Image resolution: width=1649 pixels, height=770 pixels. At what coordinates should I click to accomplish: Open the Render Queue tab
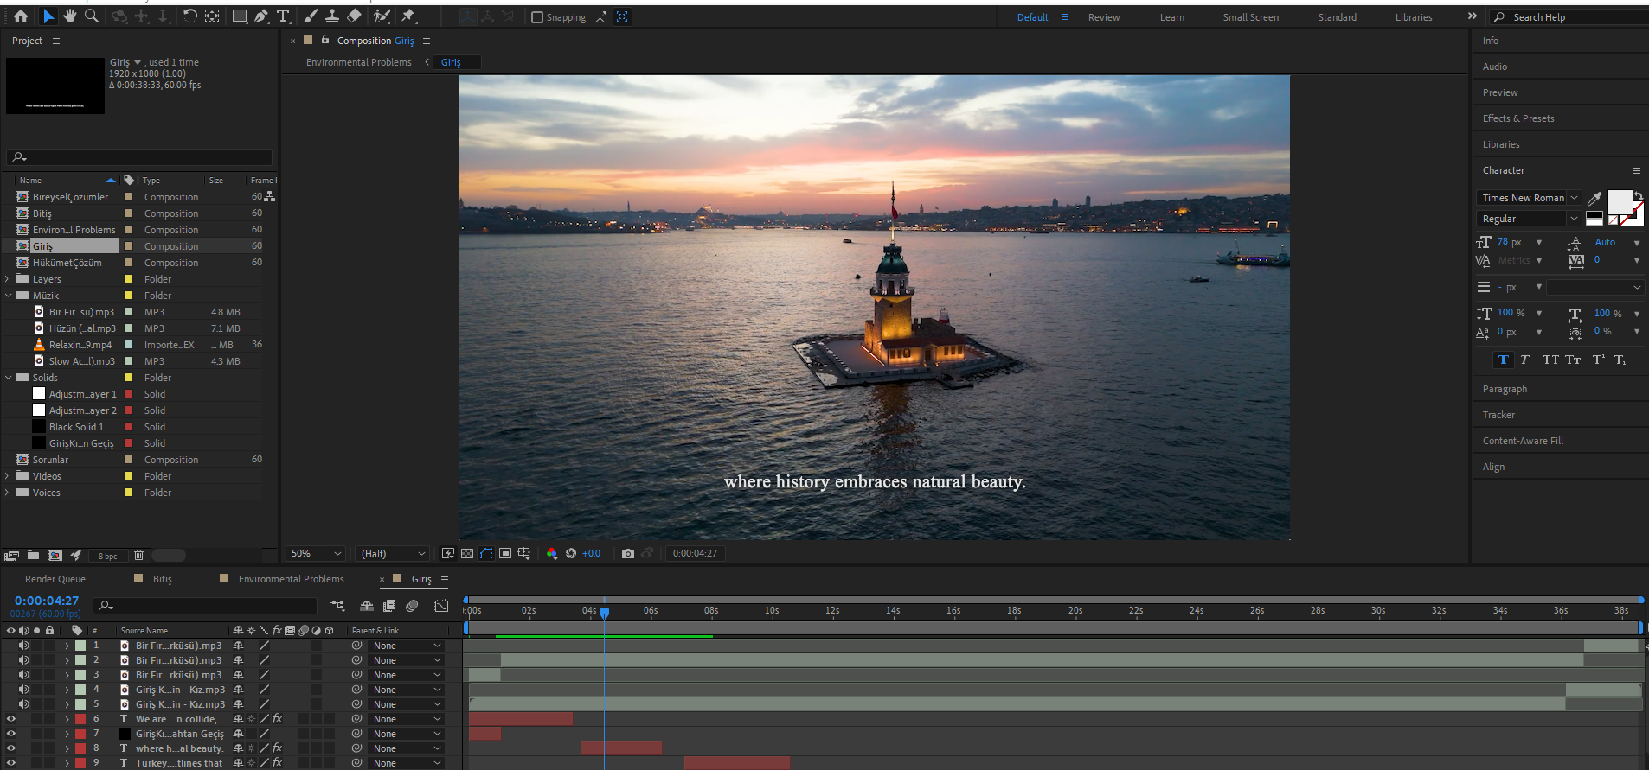tap(55, 579)
